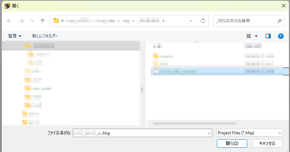
Task: Open recent locations dropdown chevron
Action: point(32,21)
